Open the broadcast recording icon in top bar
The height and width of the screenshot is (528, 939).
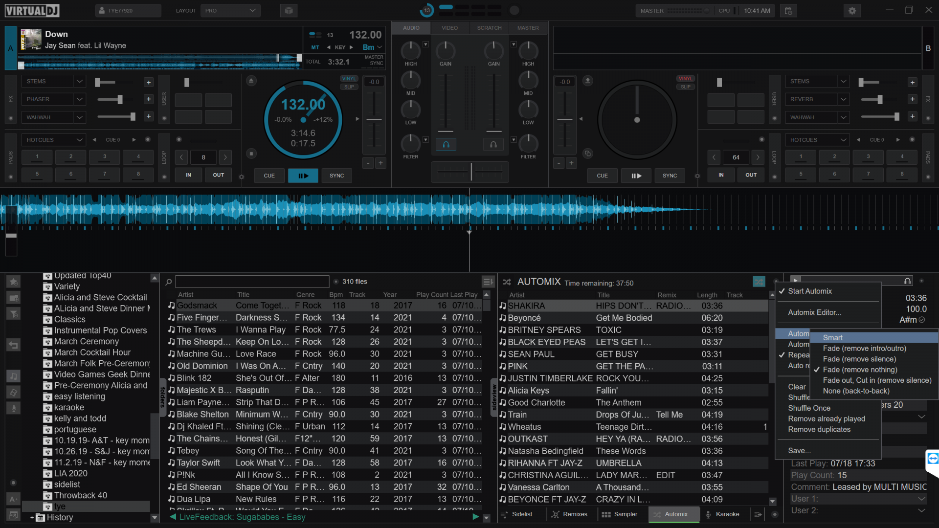788,11
